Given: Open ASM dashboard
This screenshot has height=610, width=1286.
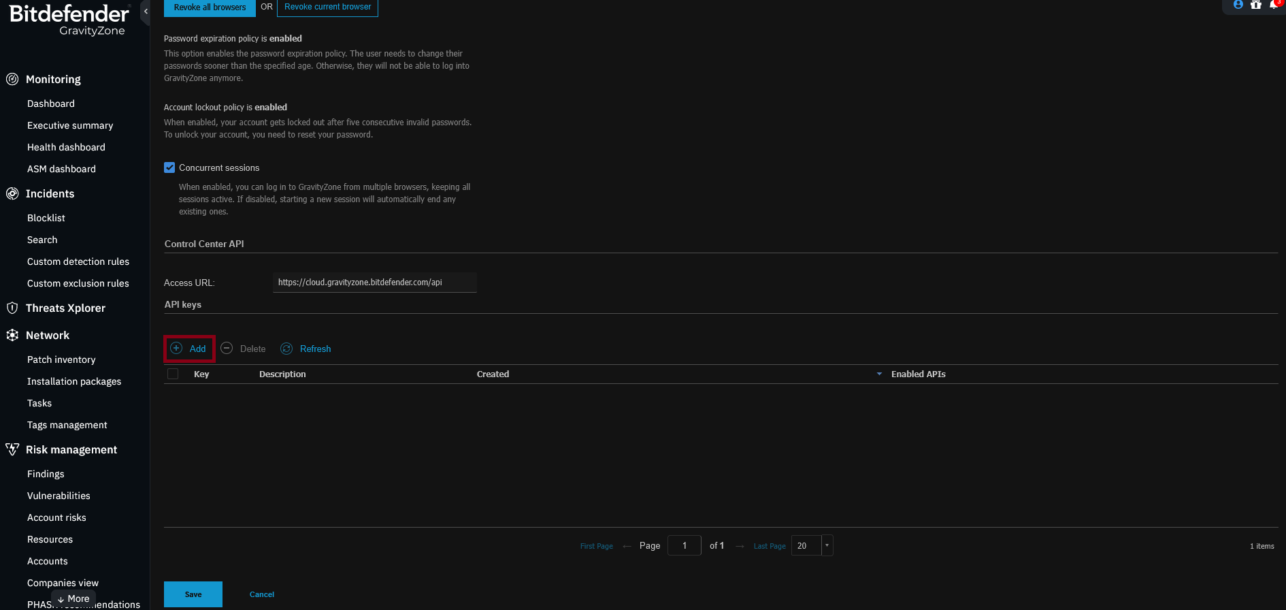Looking at the screenshot, I should coord(61,169).
